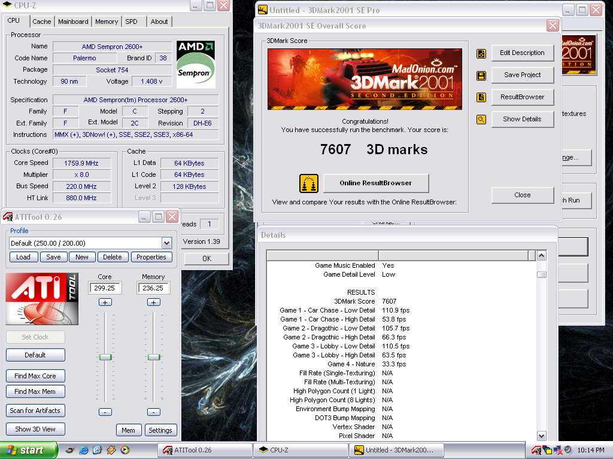Click the tray icon with red X
Image resolution: width=613 pixels, height=459 pixels.
point(558,450)
